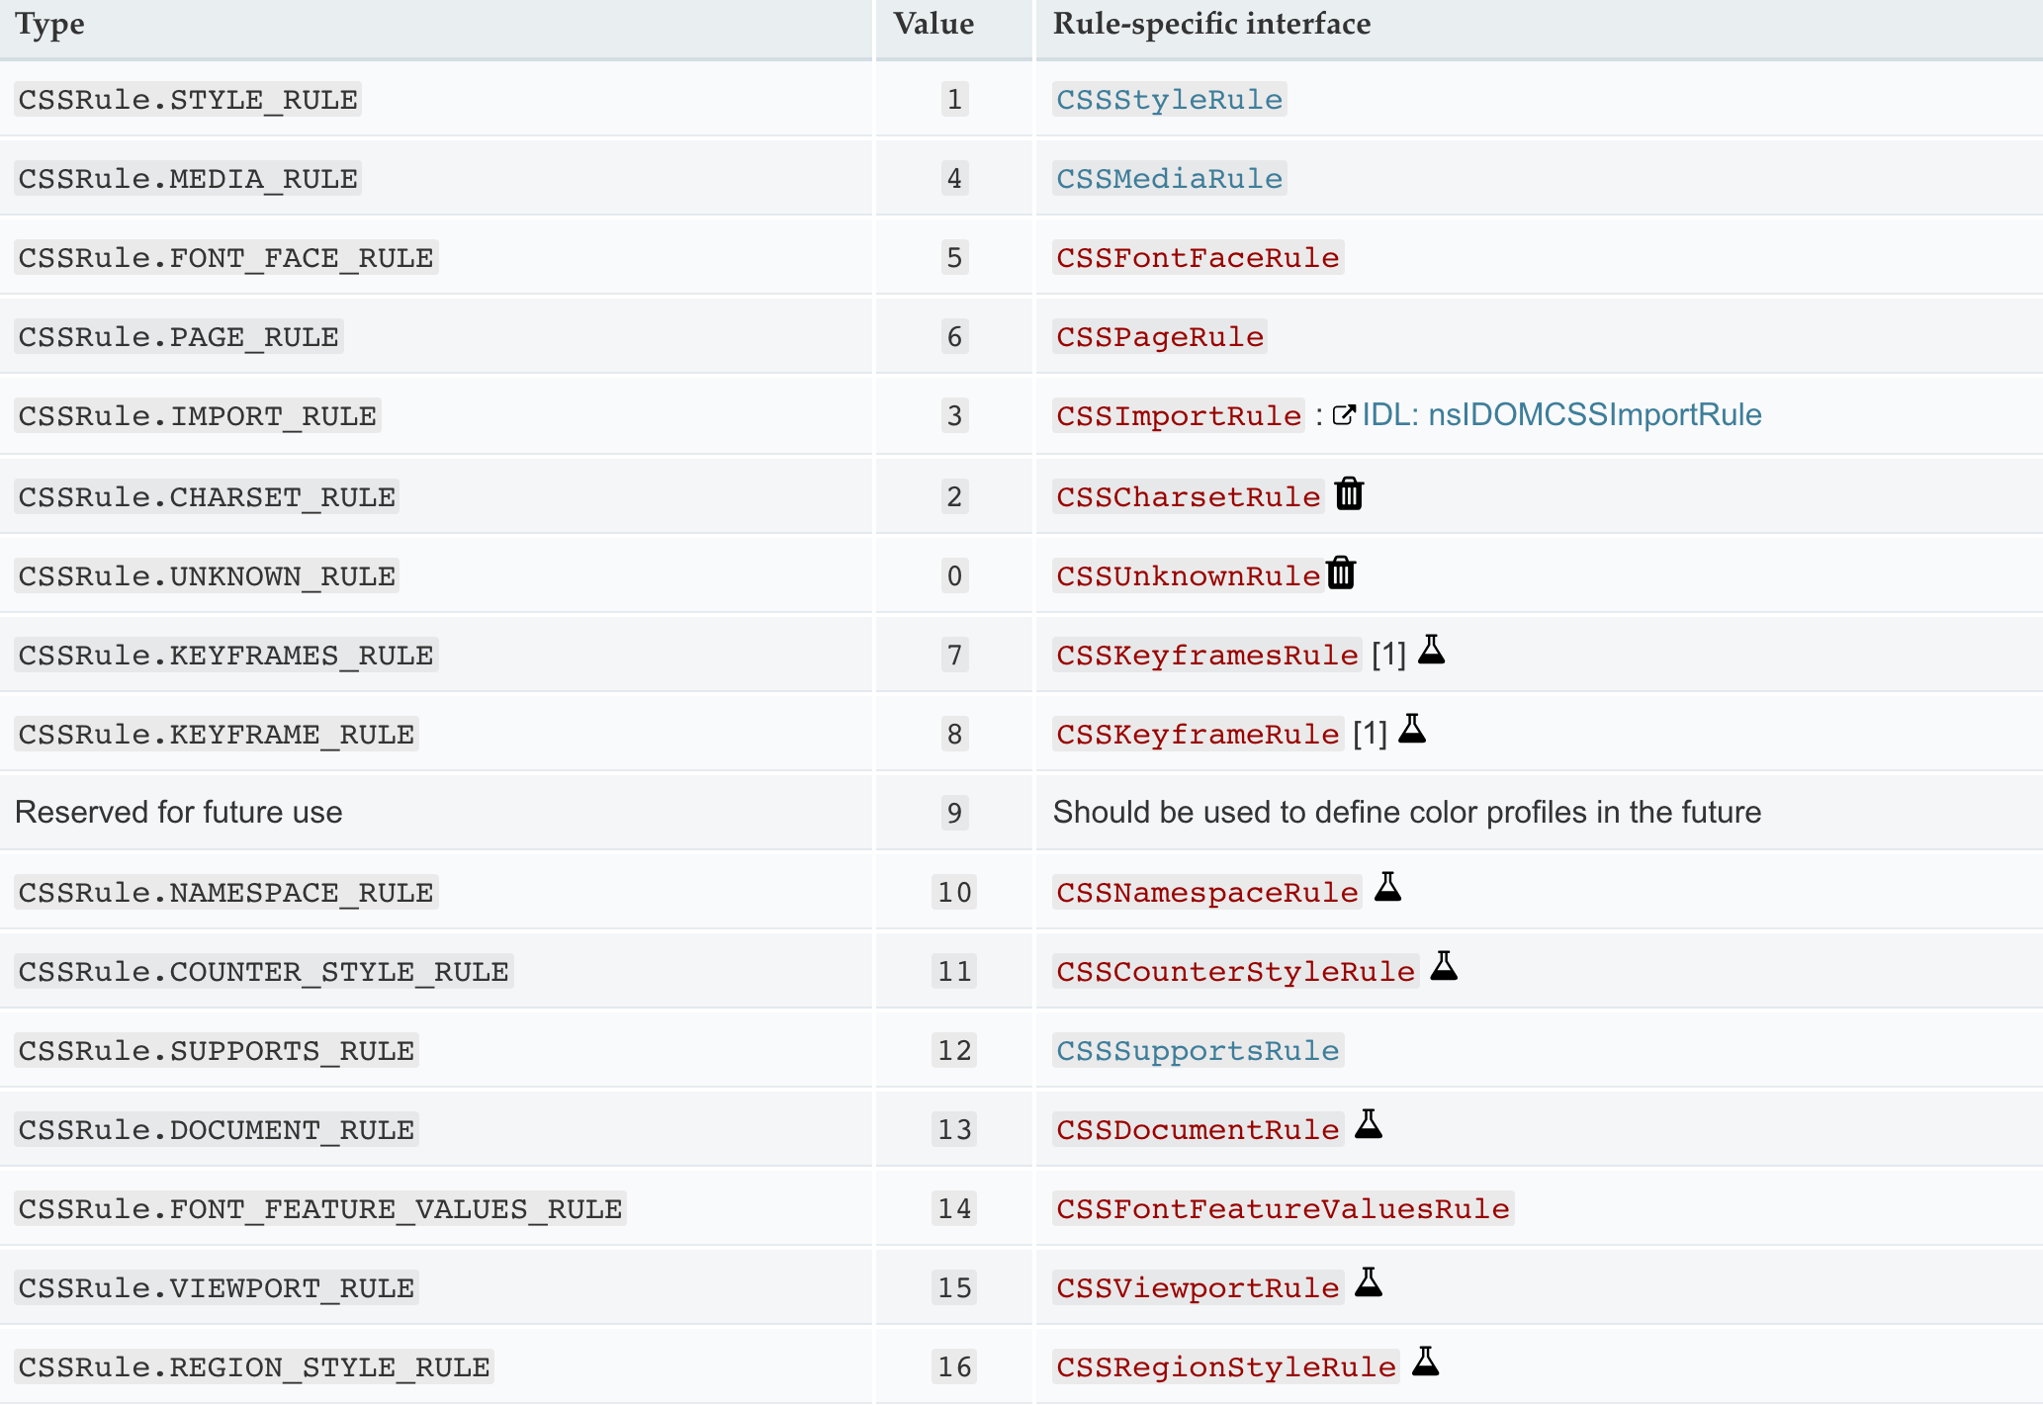Follow the CSSSupportsRule link

(1198, 1050)
